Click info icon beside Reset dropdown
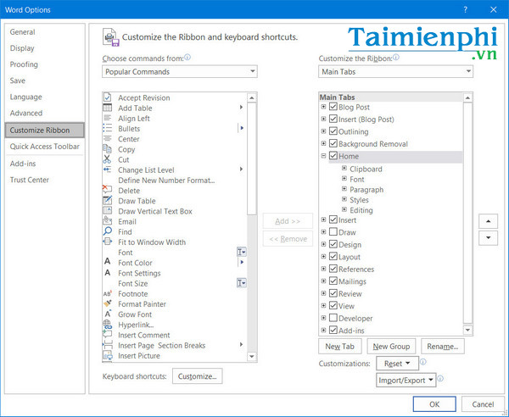This screenshot has width=509, height=417. tap(423, 362)
